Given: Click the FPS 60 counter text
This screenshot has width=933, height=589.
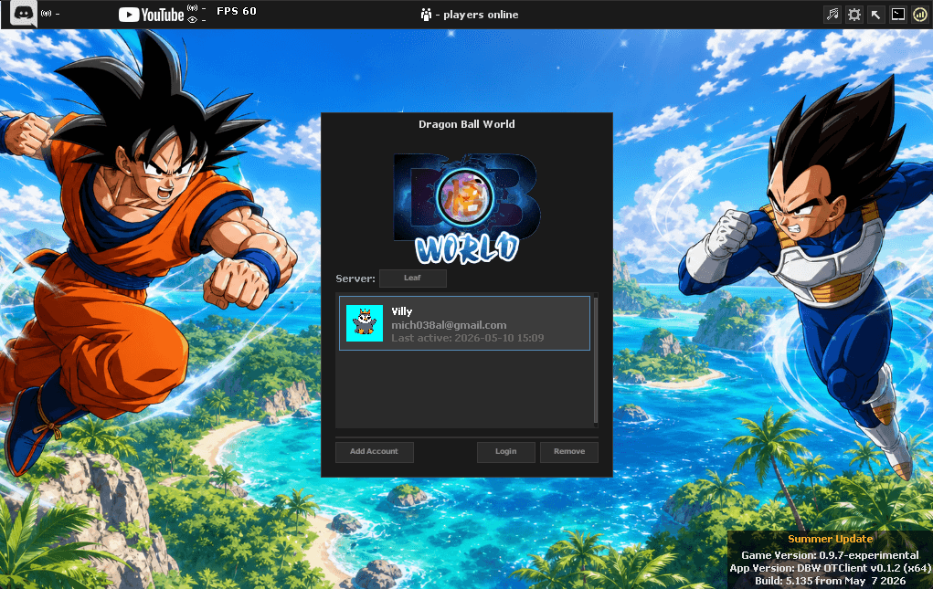Looking at the screenshot, I should tap(237, 11).
